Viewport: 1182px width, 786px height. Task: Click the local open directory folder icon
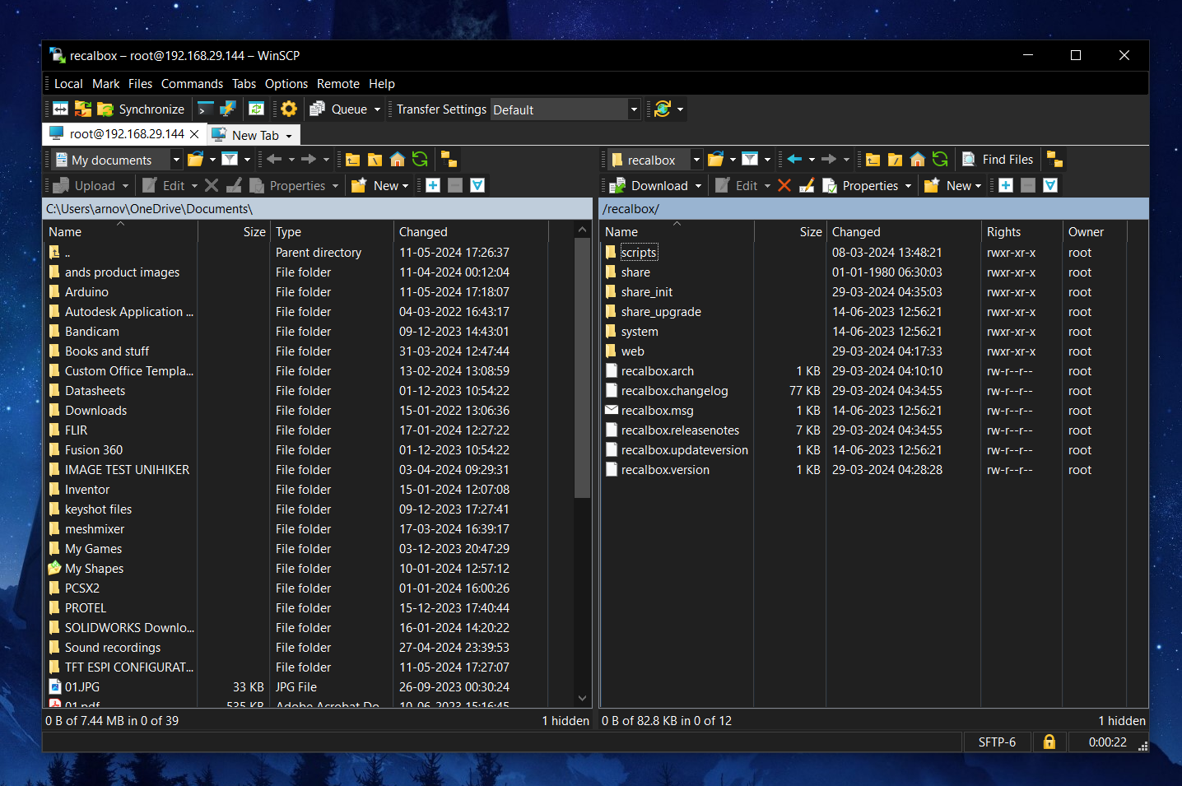tap(195, 160)
